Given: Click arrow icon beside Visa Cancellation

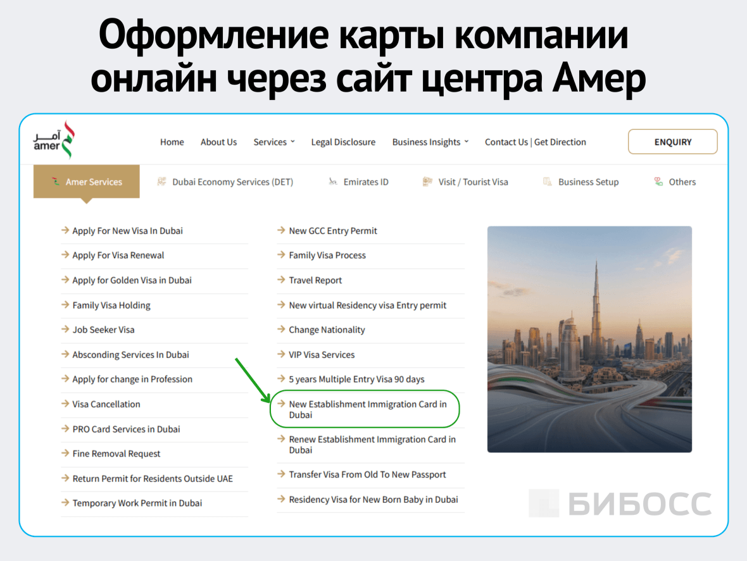Looking at the screenshot, I should [x=65, y=404].
